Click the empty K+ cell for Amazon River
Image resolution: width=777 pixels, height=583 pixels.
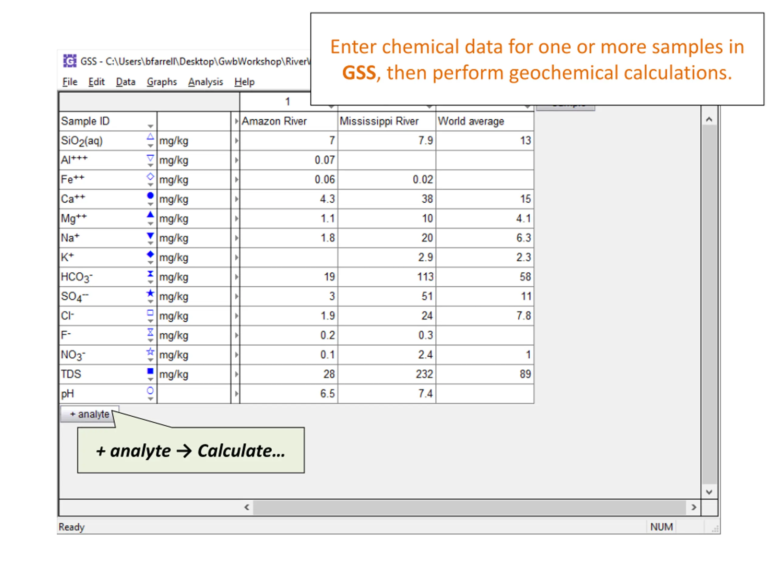click(x=288, y=257)
